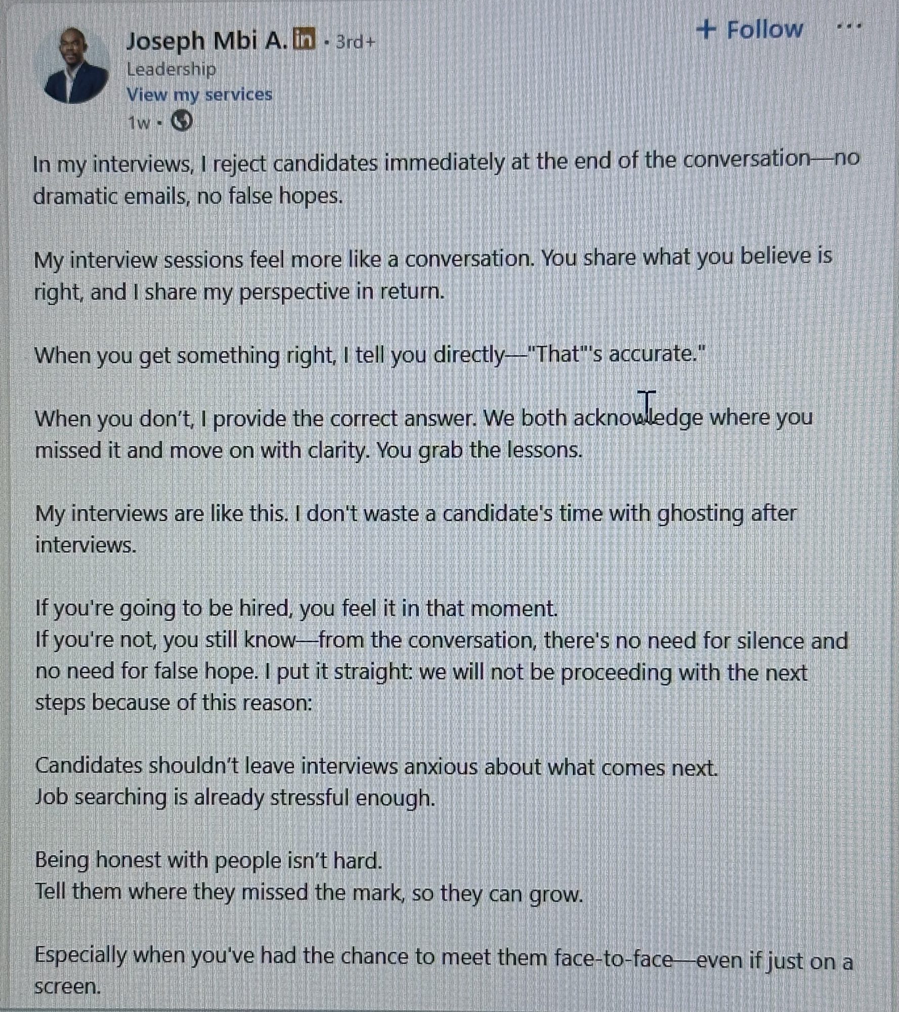Click the Leadership headline text
This screenshot has width=899, height=1012.
pos(171,69)
